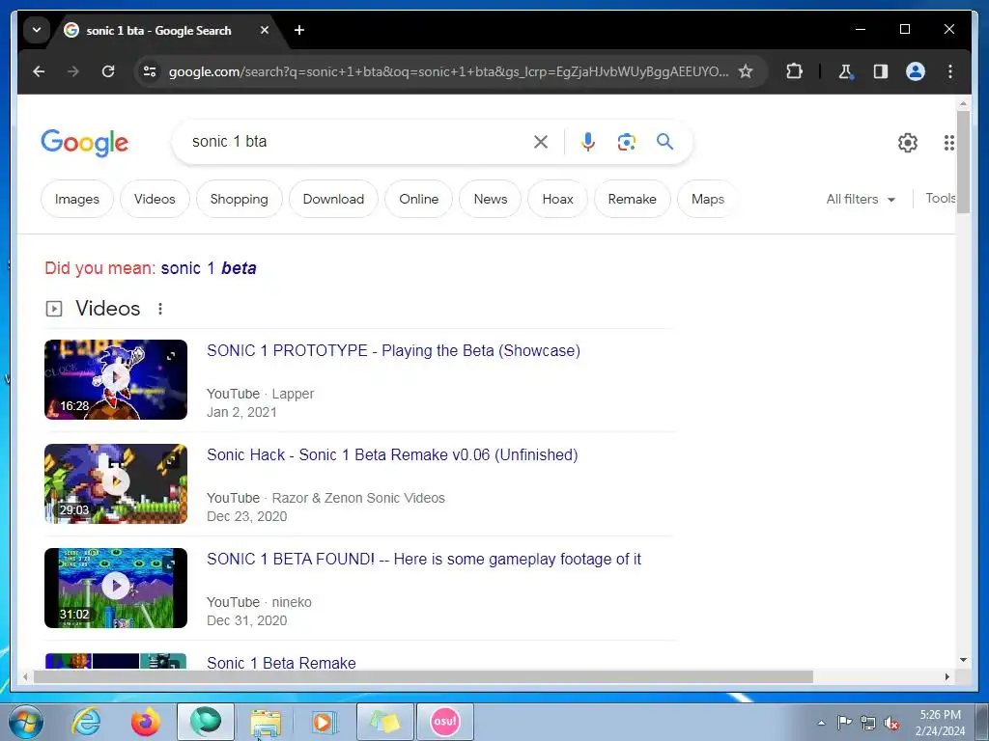Select the Remake filter chip
This screenshot has width=989, height=741.
click(632, 199)
